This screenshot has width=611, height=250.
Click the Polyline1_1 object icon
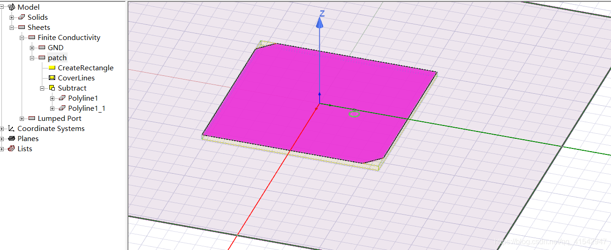(62, 108)
